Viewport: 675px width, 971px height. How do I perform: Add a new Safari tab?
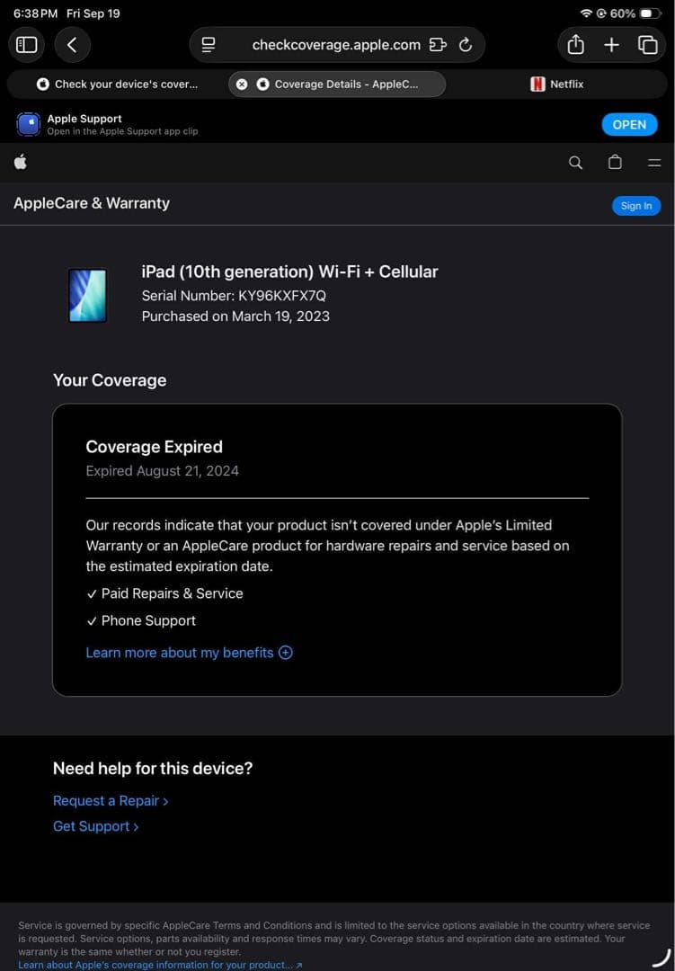pos(611,45)
